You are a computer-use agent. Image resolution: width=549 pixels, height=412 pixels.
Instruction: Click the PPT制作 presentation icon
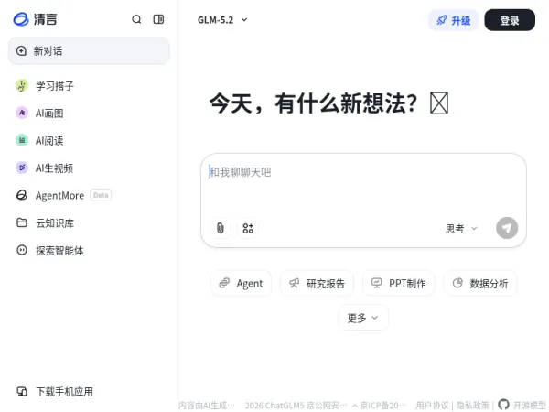click(x=376, y=283)
